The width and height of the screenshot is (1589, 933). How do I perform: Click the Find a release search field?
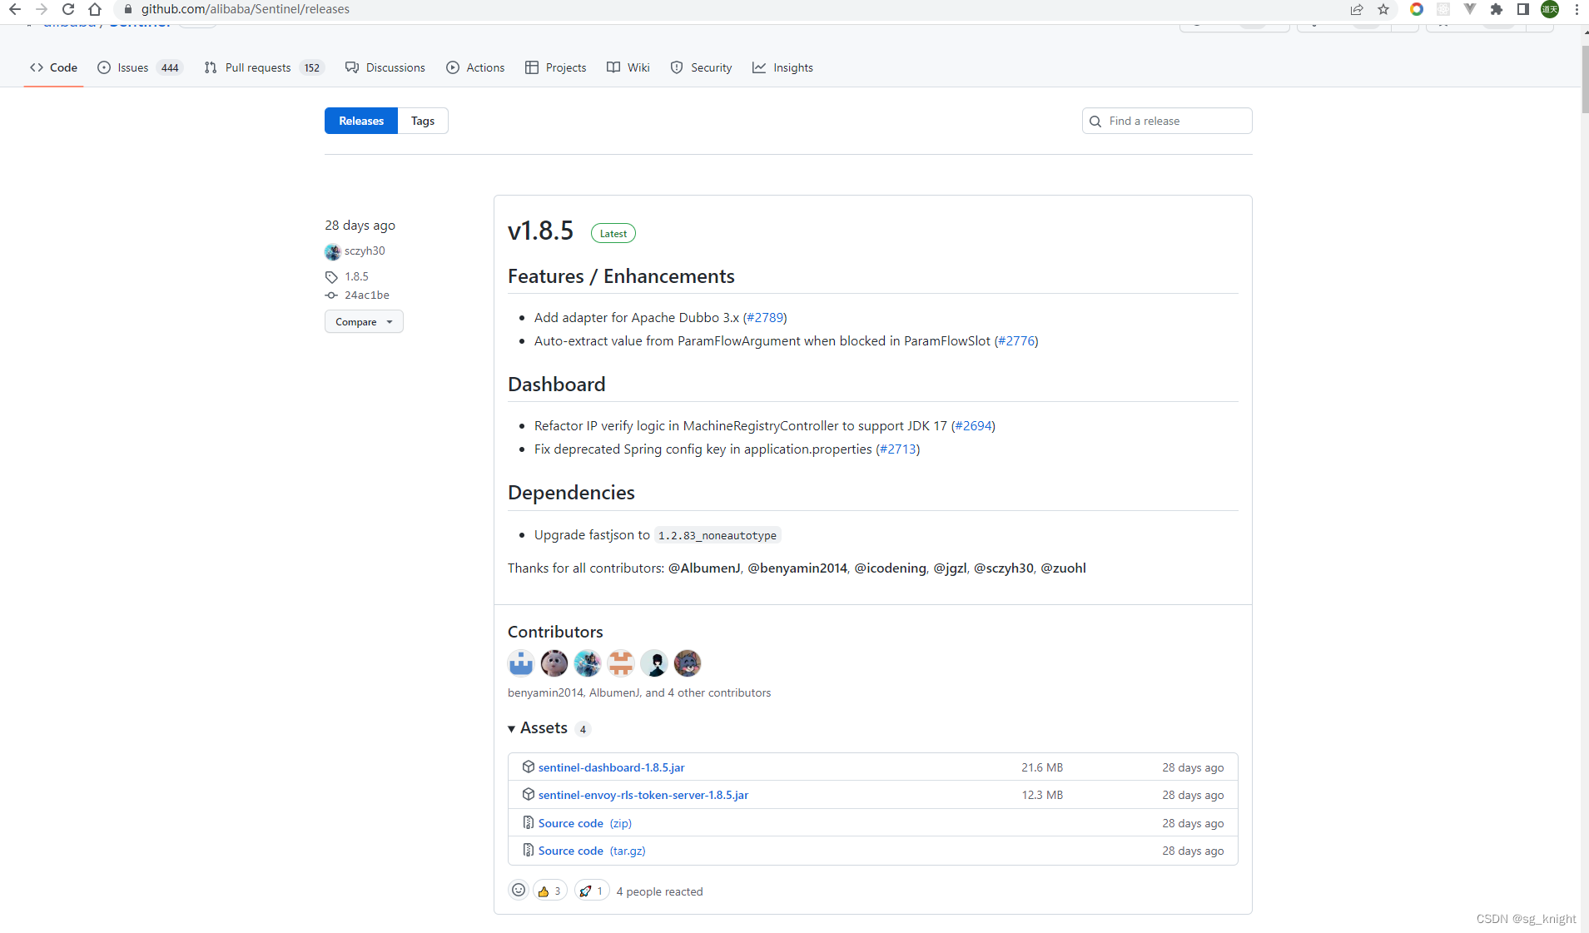click(1166, 120)
